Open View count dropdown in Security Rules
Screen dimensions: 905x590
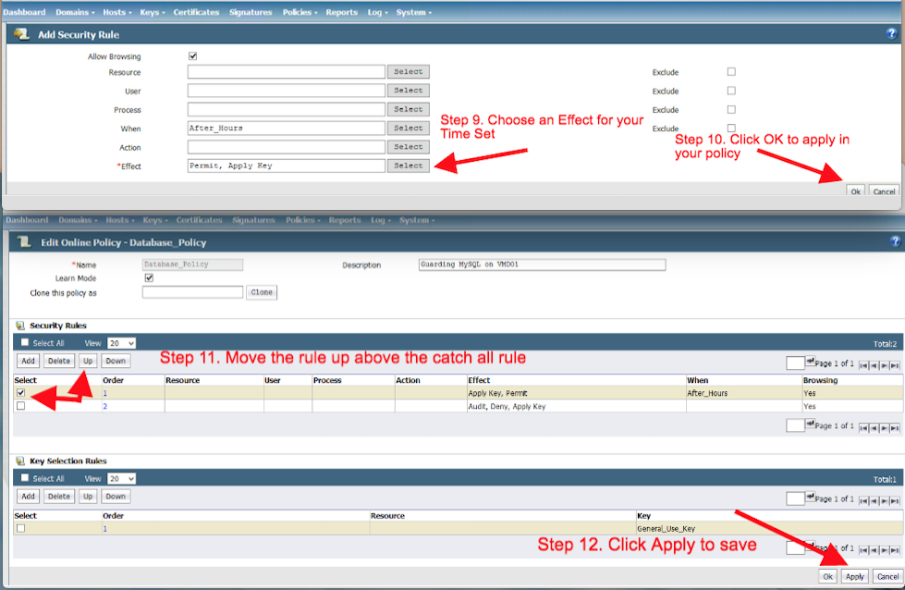[122, 343]
